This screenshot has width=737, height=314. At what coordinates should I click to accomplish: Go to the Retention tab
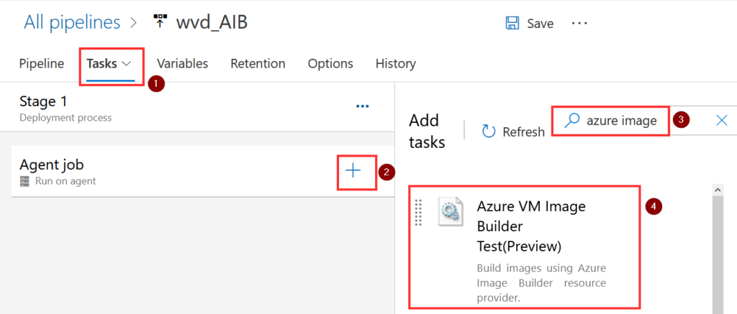[x=258, y=63]
